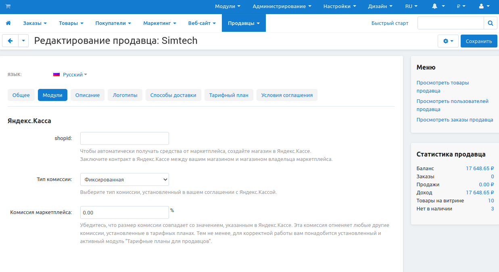Switch to the Логотипы tab
Screen dimensions: 499x272
(x=125, y=95)
